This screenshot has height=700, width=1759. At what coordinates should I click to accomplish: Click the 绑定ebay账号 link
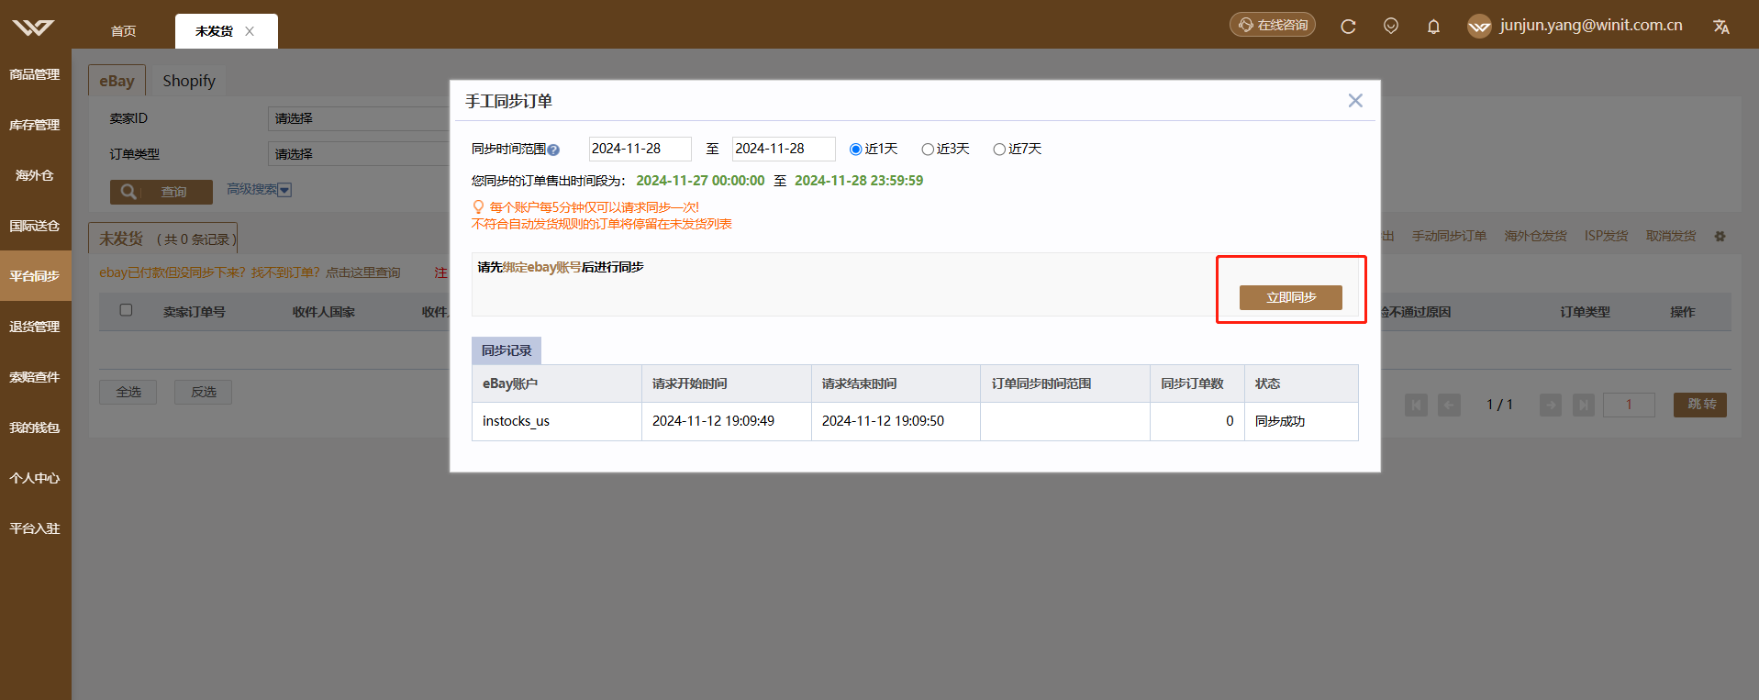tap(541, 267)
